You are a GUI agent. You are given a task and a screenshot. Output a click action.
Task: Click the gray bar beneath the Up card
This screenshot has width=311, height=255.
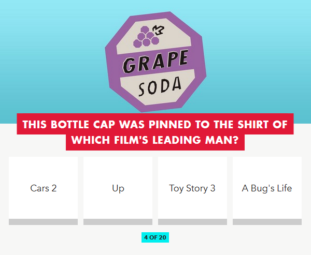118,222
